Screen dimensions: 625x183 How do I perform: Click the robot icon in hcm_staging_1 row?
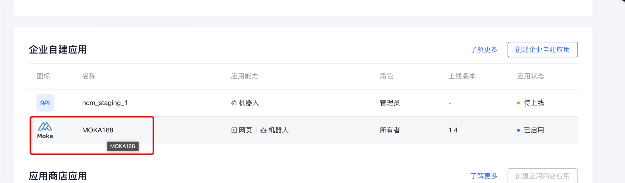[x=234, y=103]
